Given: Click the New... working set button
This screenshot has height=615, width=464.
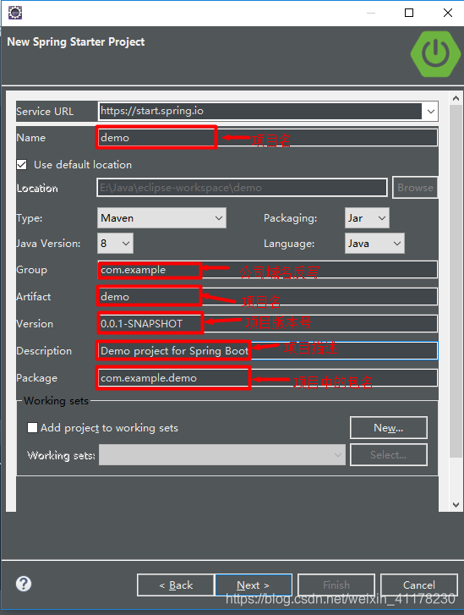Looking at the screenshot, I should click(389, 427).
